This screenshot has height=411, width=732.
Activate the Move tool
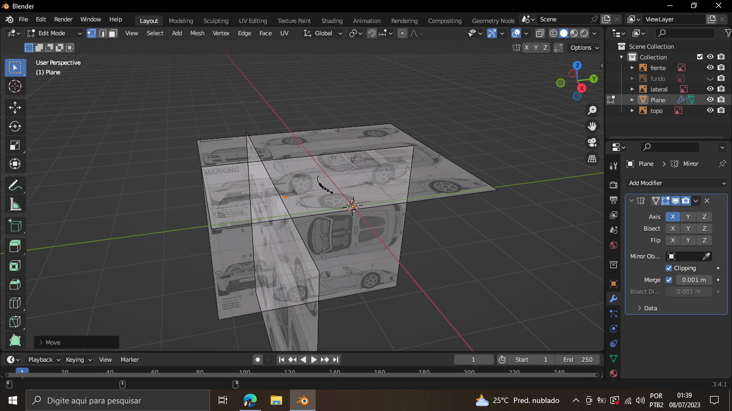tap(15, 108)
